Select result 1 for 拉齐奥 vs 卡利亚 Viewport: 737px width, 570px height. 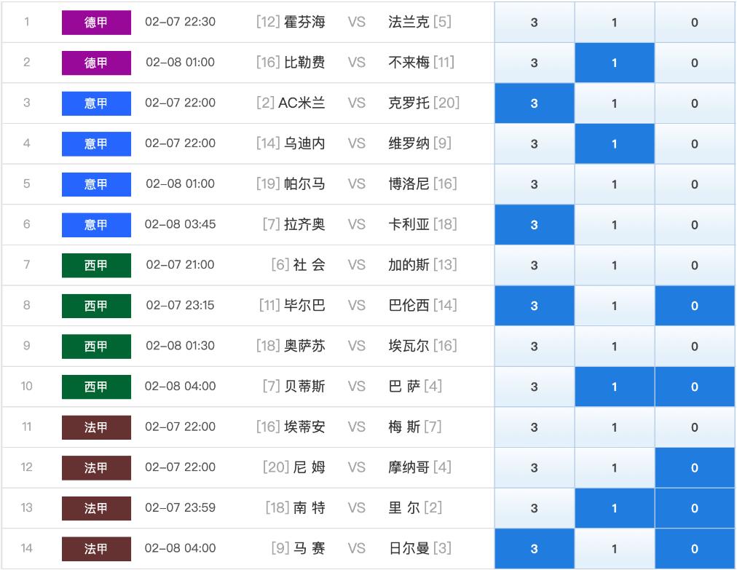pos(615,225)
